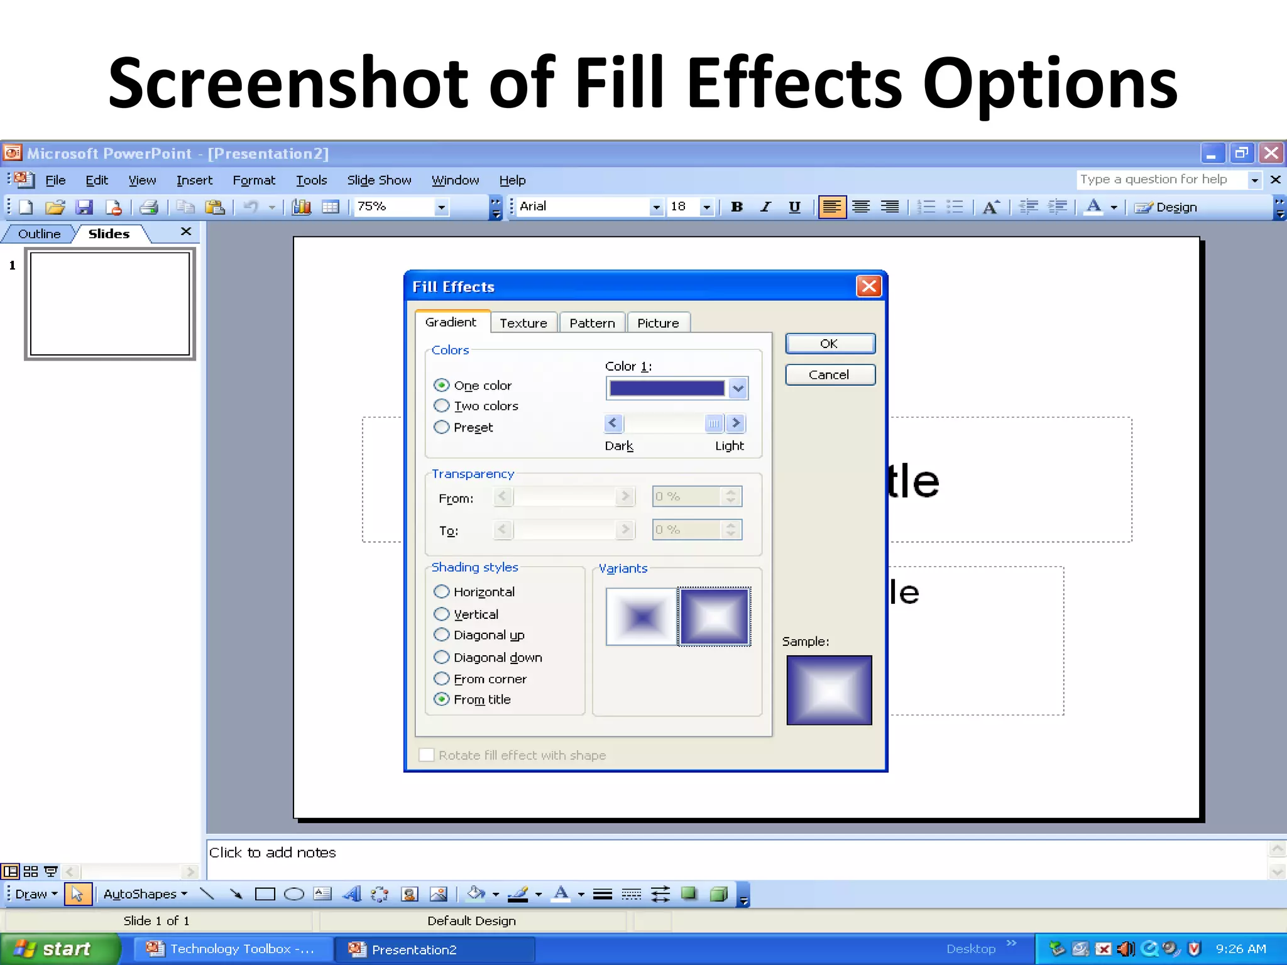Click the Insert Chart icon
This screenshot has height=965, width=1287.
coord(302,207)
